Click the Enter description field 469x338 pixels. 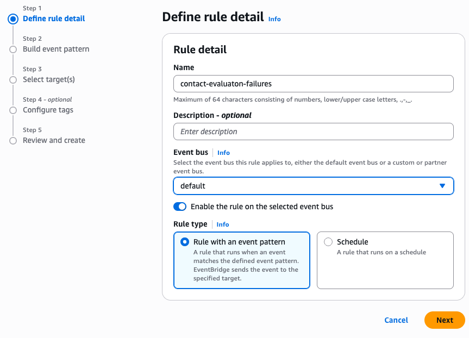coord(313,132)
